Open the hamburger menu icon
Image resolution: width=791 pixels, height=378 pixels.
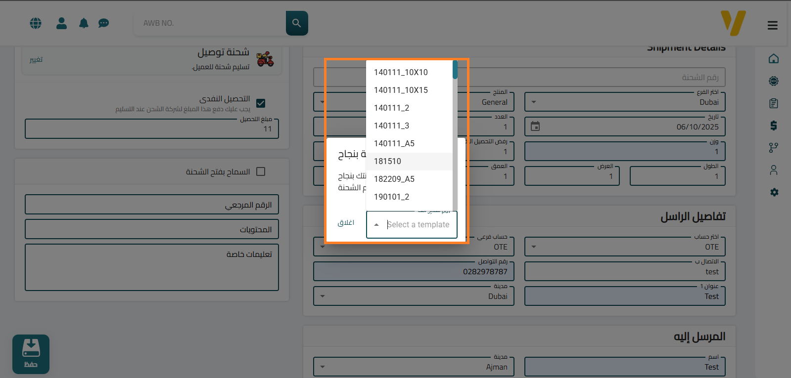773,25
